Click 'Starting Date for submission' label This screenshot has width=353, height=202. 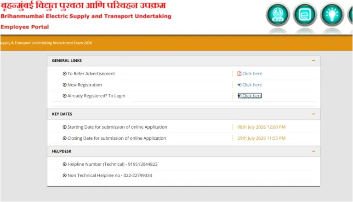click(117, 127)
